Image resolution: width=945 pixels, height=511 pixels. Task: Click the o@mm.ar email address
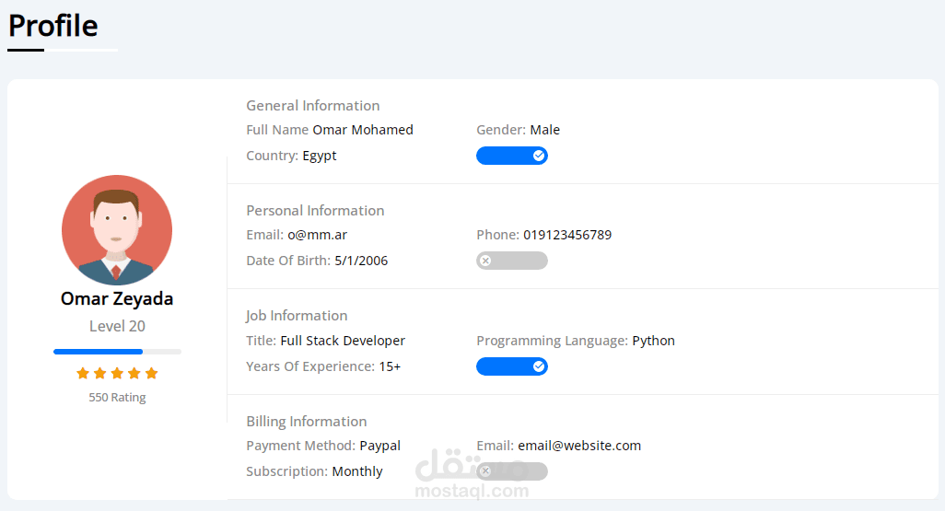[x=317, y=235]
